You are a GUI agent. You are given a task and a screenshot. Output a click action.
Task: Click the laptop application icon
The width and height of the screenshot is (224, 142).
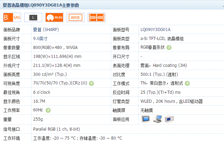pyautogui.click(x=158, y=119)
